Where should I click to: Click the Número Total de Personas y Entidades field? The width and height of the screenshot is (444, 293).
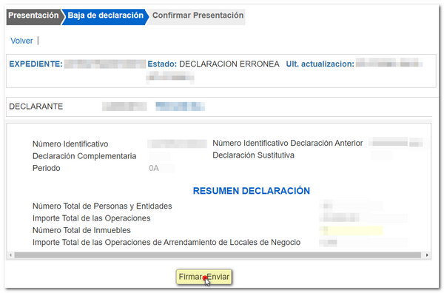(351, 206)
